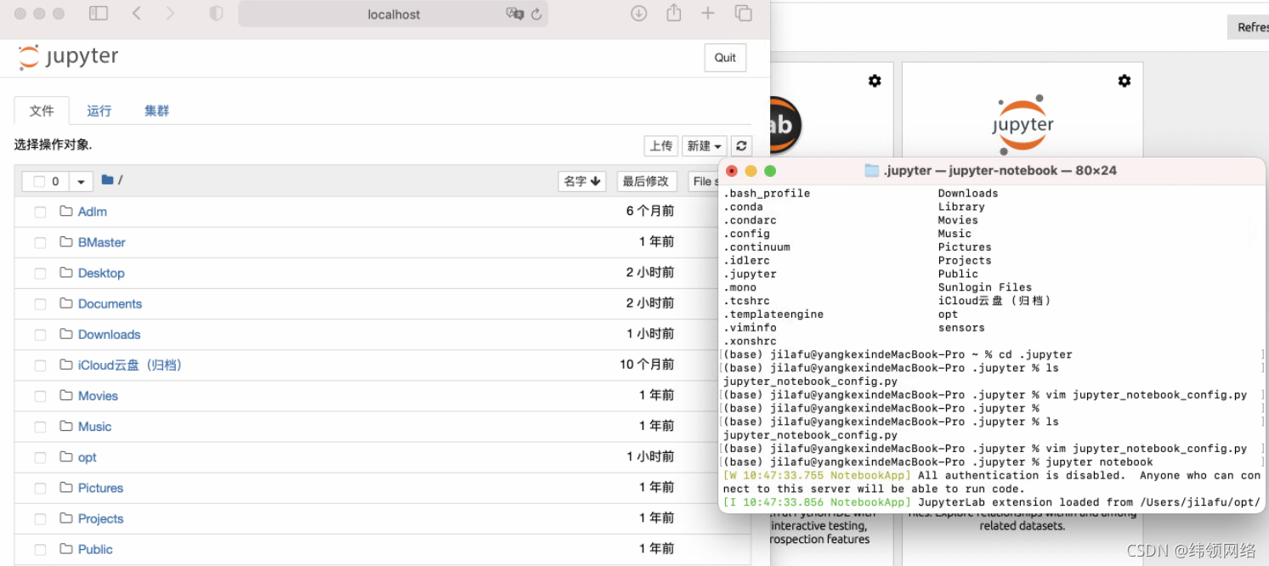This screenshot has width=1269, height=566.
Task: Click '6 个月前' modified time for Adlm
Action: (x=650, y=211)
